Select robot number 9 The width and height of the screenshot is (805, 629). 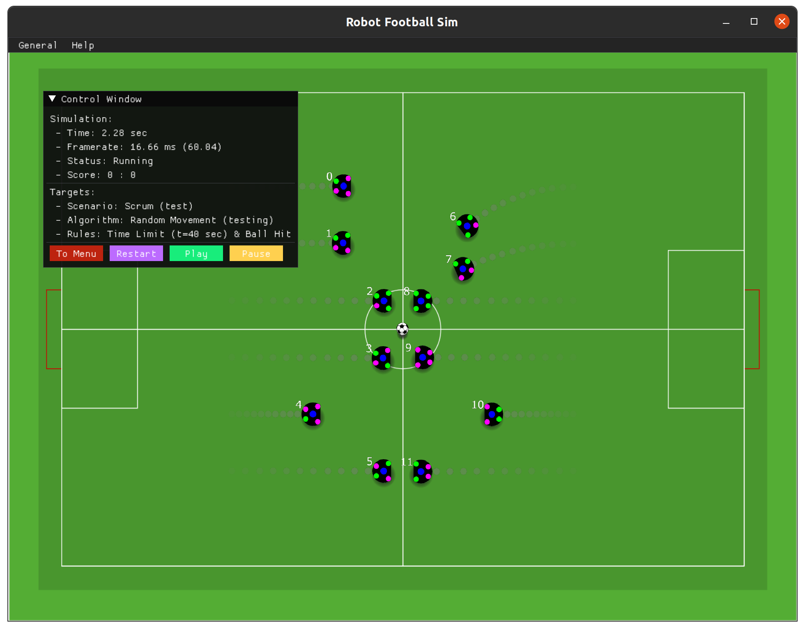(423, 357)
